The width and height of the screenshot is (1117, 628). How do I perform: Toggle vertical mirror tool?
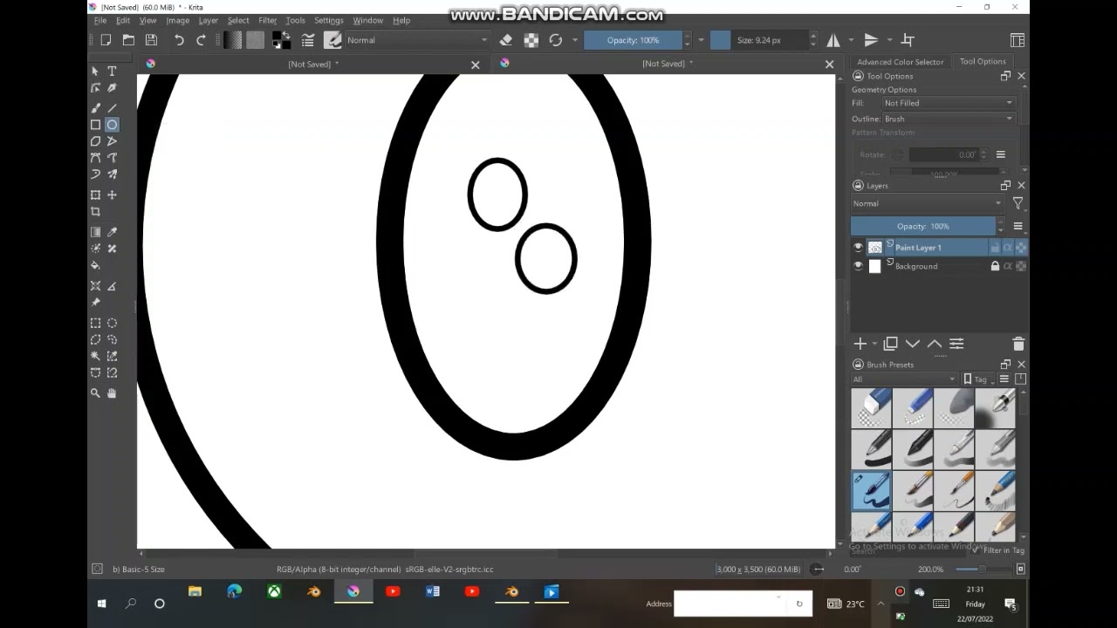[871, 40]
